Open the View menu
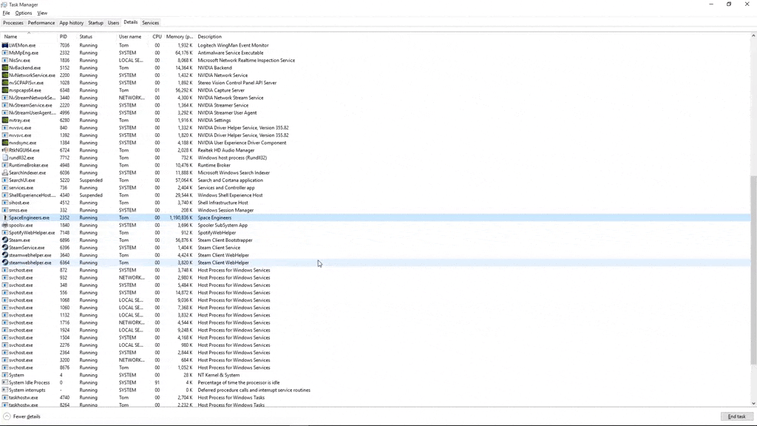 coord(42,13)
